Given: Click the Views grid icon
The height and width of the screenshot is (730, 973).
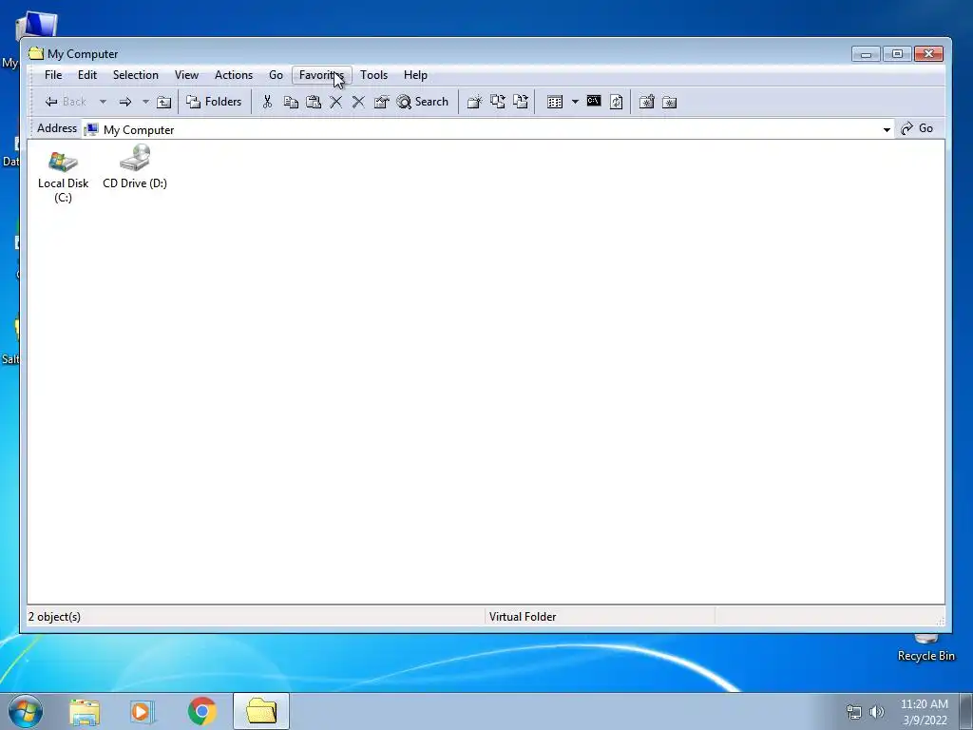Looking at the screenshot, I should pyautogui.click(x=555, y=102).
